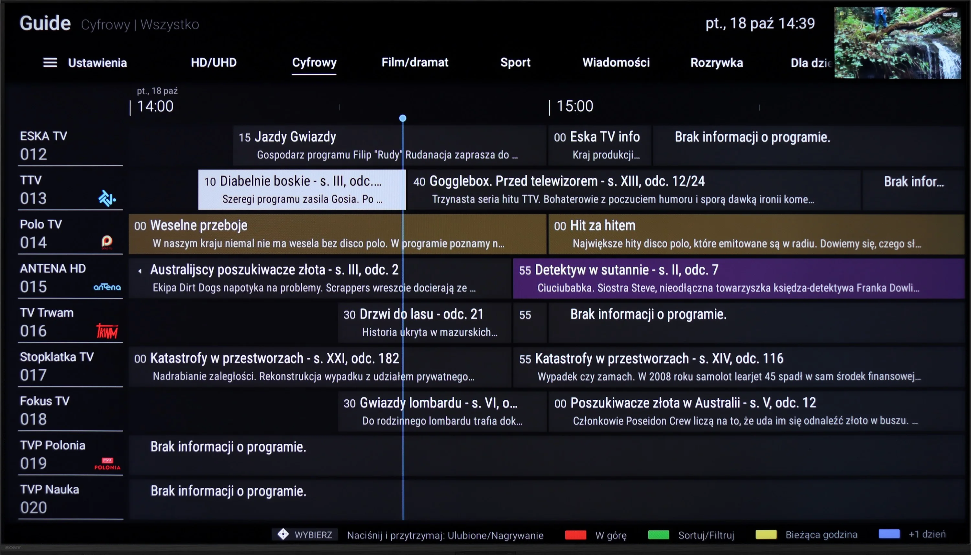The image size is (971, 555).
Task: Select the Detektyw w sutannie program
Action: pyautogui.click(x=739, y=278)
